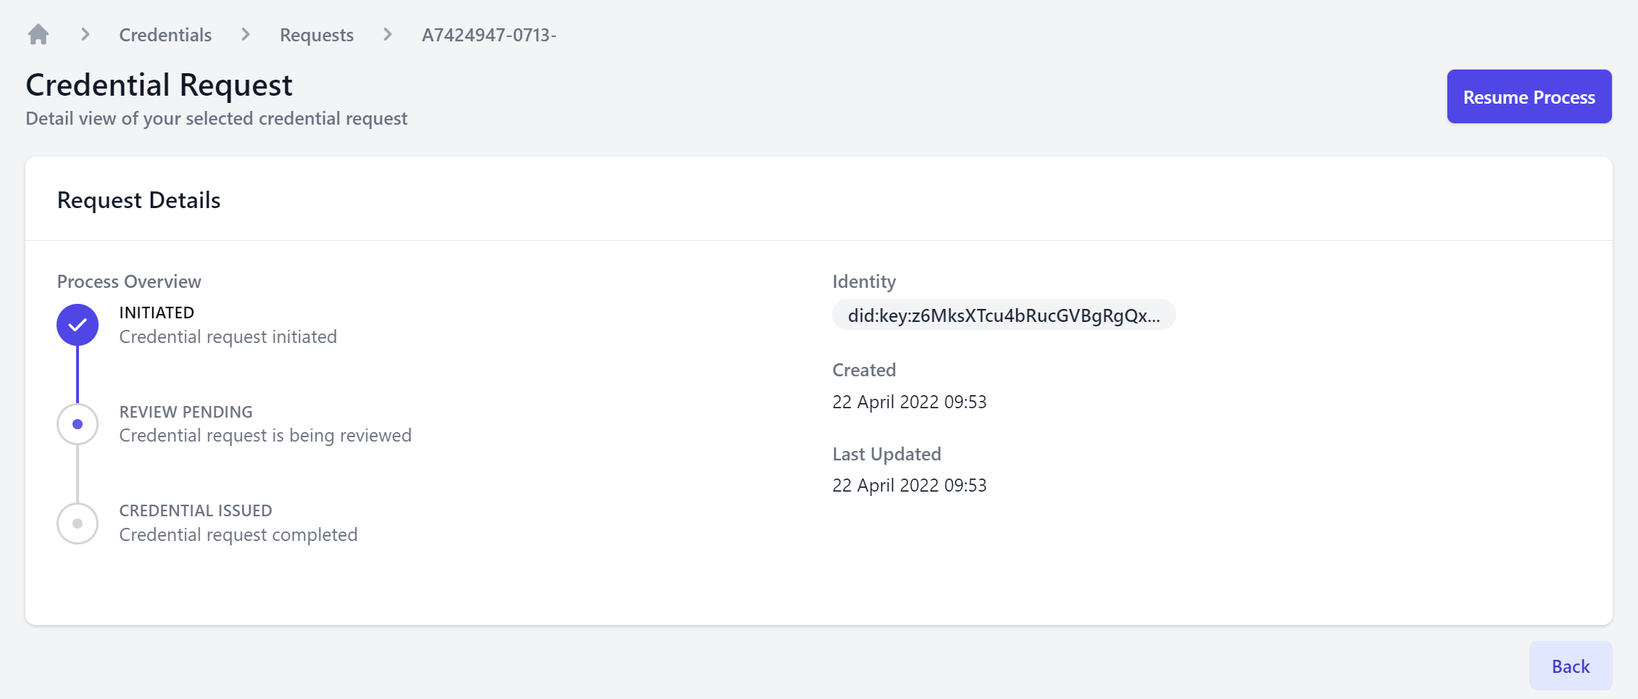The width and height of the screenshot is (1638, 699).
Task: Click chevron between Credentials and Requests
Action: tap(246, 34)
